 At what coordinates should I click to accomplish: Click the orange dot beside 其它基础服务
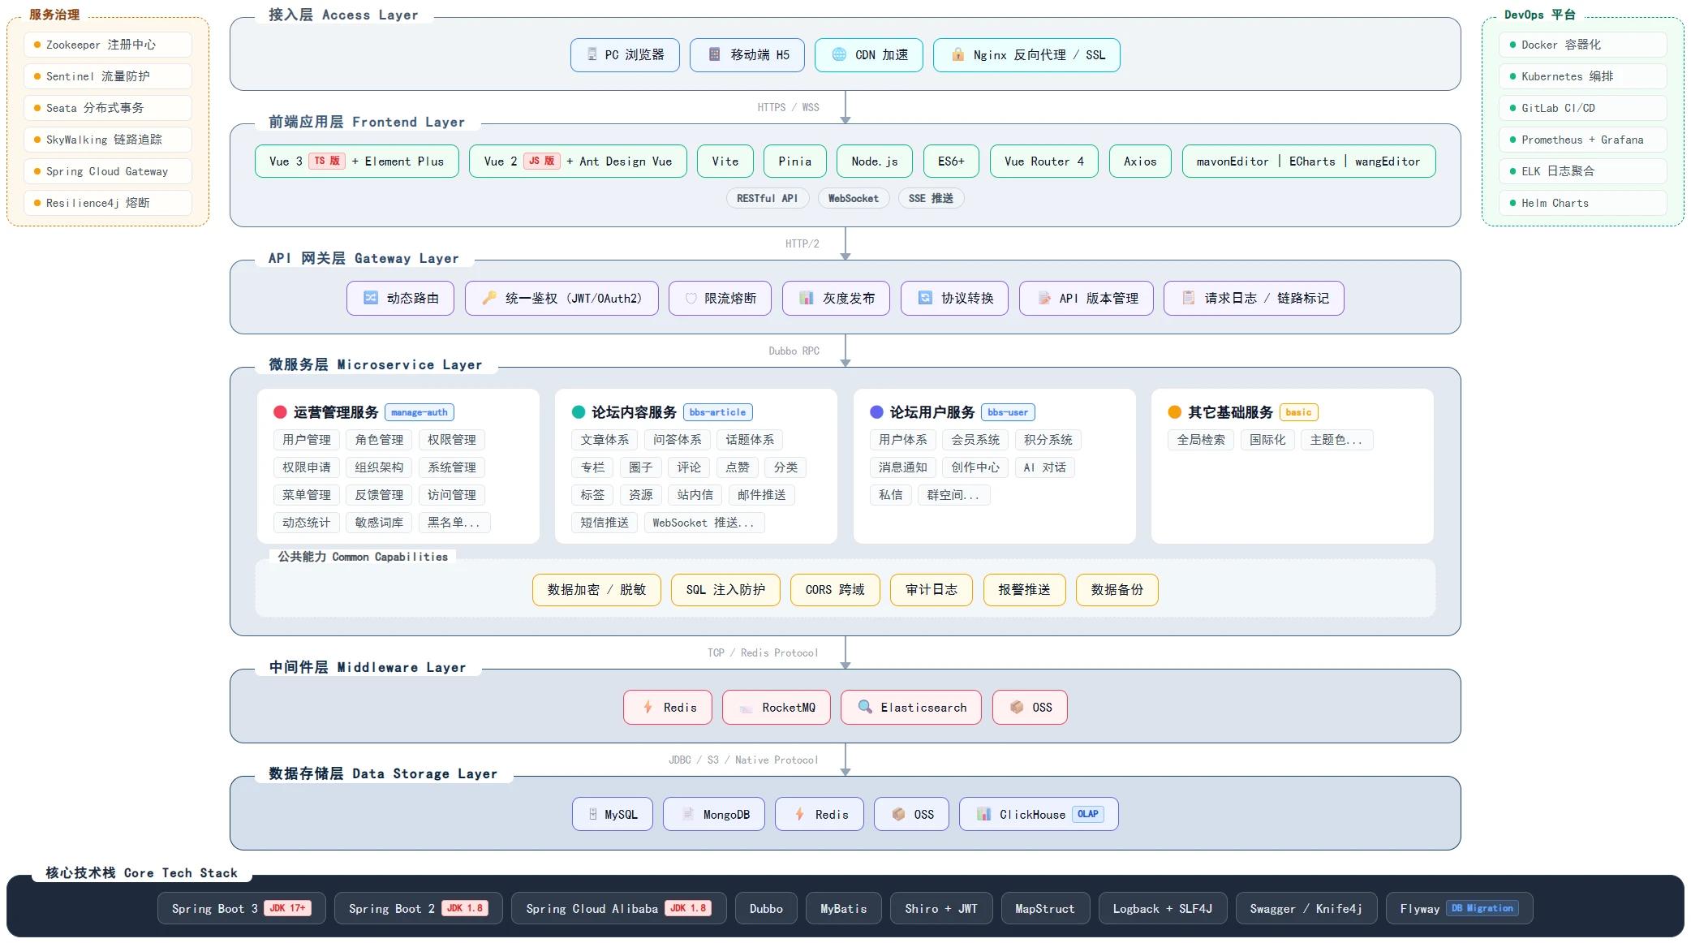[1174, 412]
